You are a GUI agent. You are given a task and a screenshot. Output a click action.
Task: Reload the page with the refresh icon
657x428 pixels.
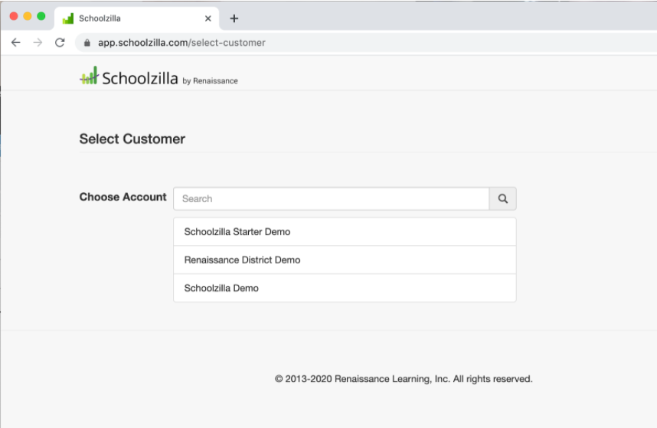tap(60, 42)
